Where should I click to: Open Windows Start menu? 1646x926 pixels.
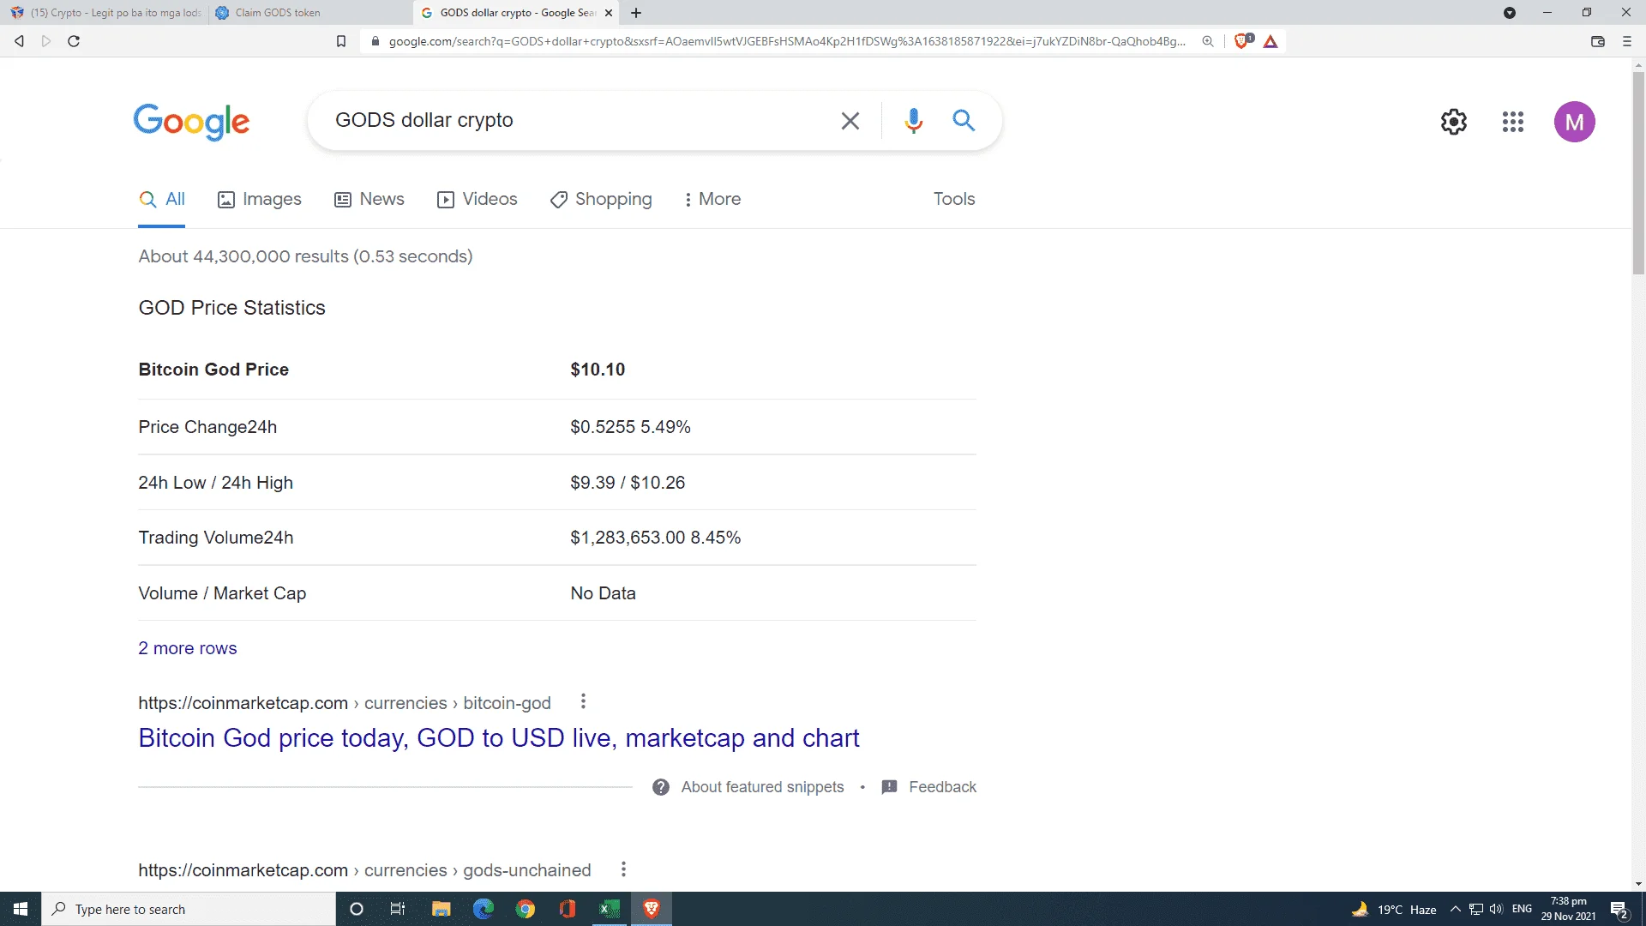21,909
